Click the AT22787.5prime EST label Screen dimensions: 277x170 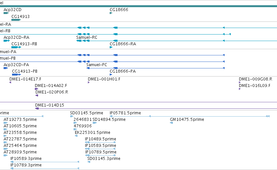coord(20,139)
